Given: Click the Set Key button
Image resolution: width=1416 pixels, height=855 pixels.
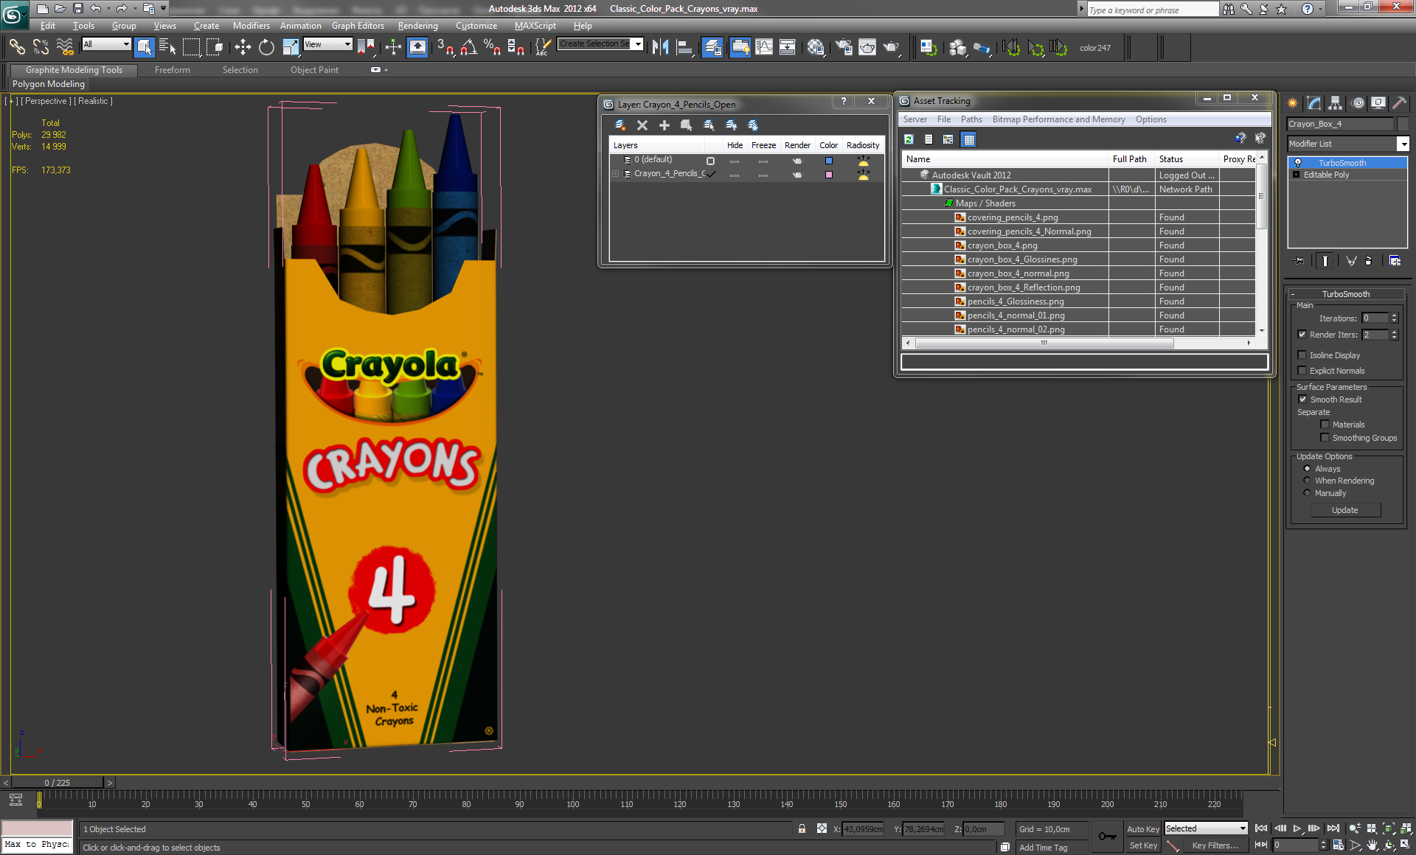Looking at the screenshot, I should [1143, 845].
